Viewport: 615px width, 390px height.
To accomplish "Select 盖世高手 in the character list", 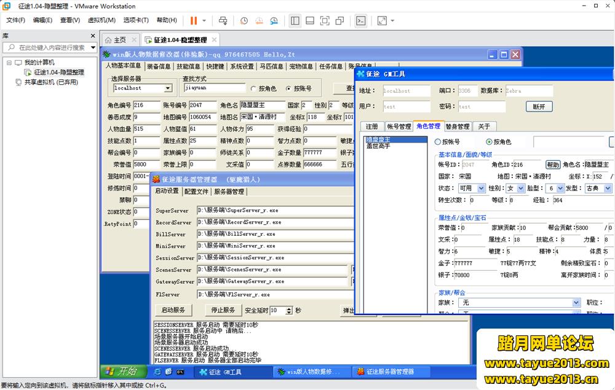I will point(378,146).
